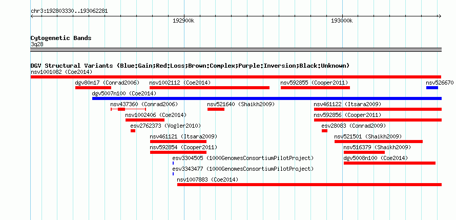Image resolution: width=456 pixels, height=220 pixels.
Task: Click the 3q28 band label
Action: (x=37, y=44)
